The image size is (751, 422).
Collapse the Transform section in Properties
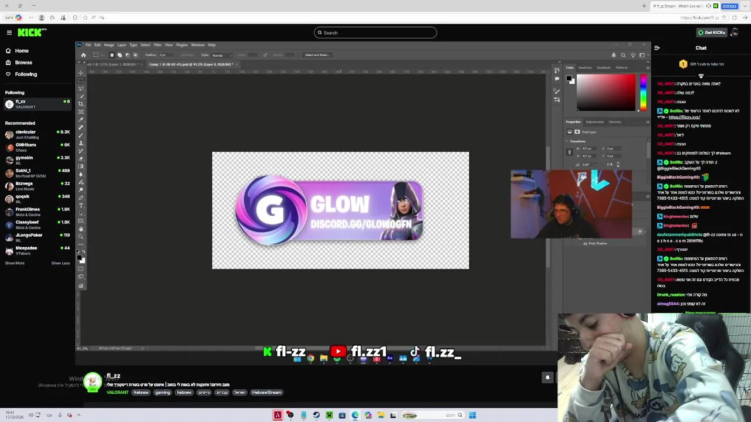567,141
